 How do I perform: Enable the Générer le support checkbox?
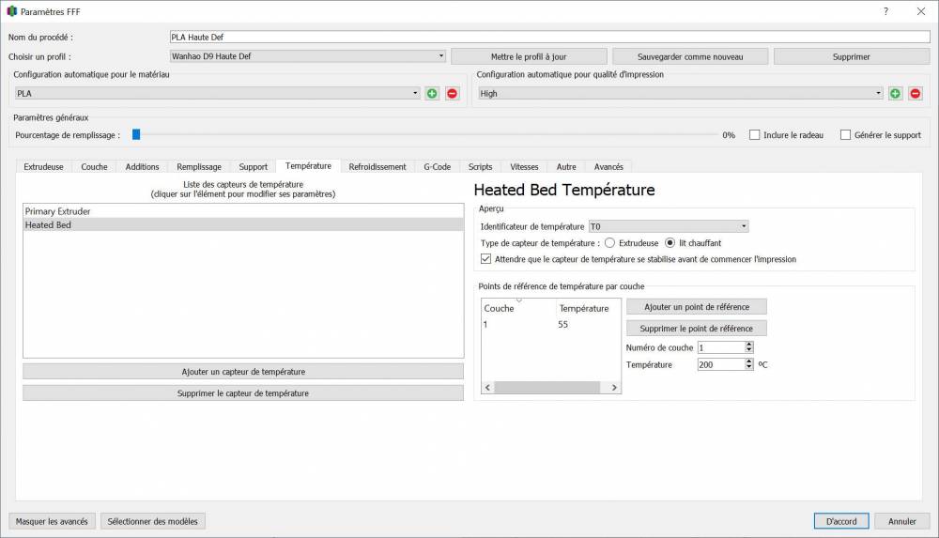[846, 135]
